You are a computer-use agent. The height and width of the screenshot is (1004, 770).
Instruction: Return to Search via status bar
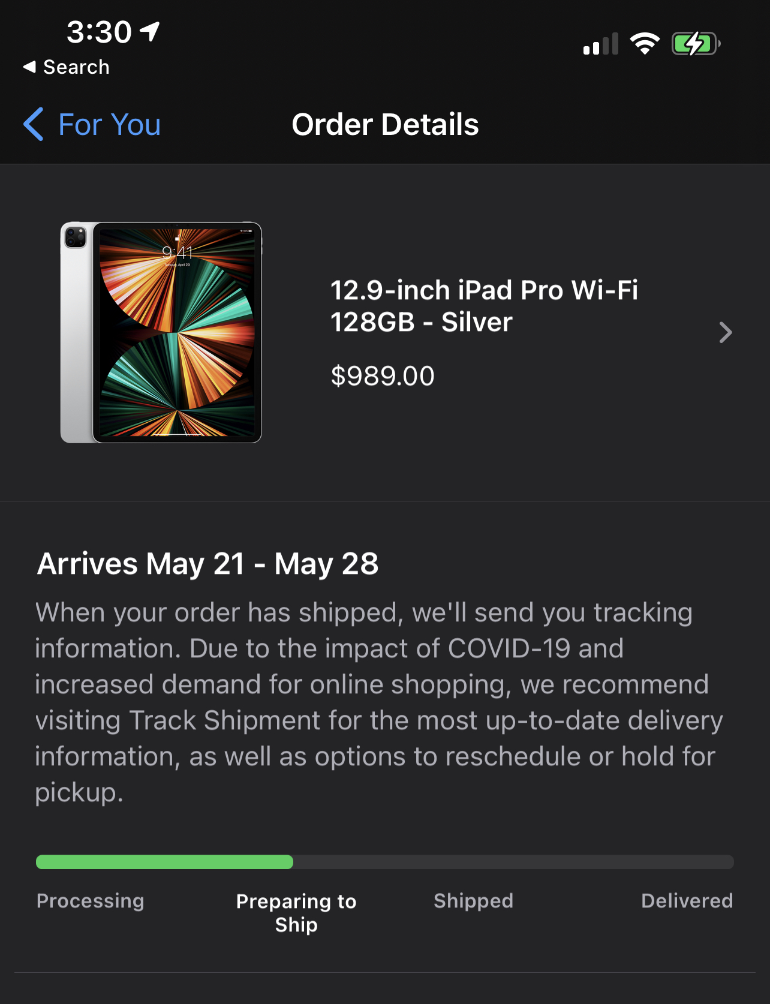click(76, 67)
